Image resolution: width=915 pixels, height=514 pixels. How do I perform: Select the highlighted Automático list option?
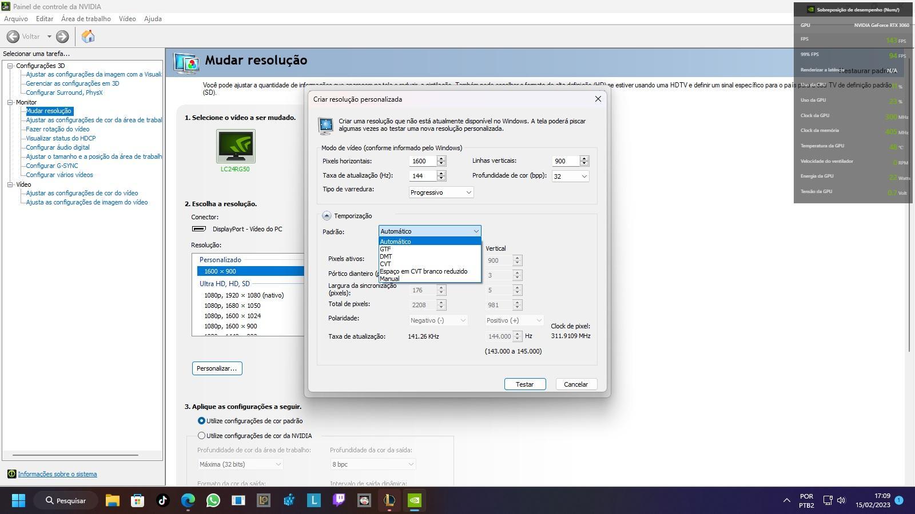point(429,242)
